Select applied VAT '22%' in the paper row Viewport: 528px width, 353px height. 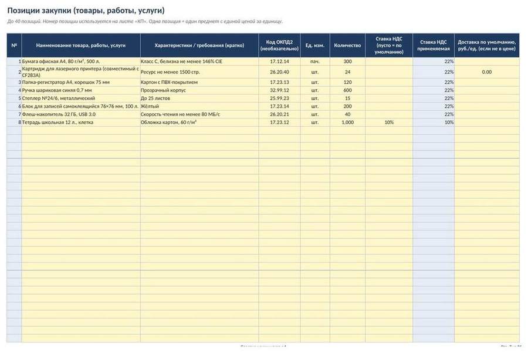tap(434, 62)
